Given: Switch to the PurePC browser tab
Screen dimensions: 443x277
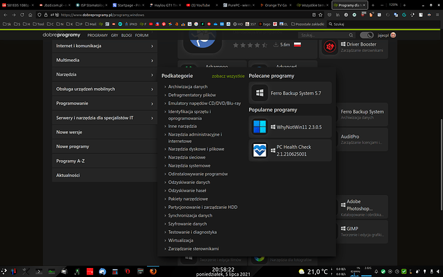Looking at the screenshot, I should [x=238, y=5].
